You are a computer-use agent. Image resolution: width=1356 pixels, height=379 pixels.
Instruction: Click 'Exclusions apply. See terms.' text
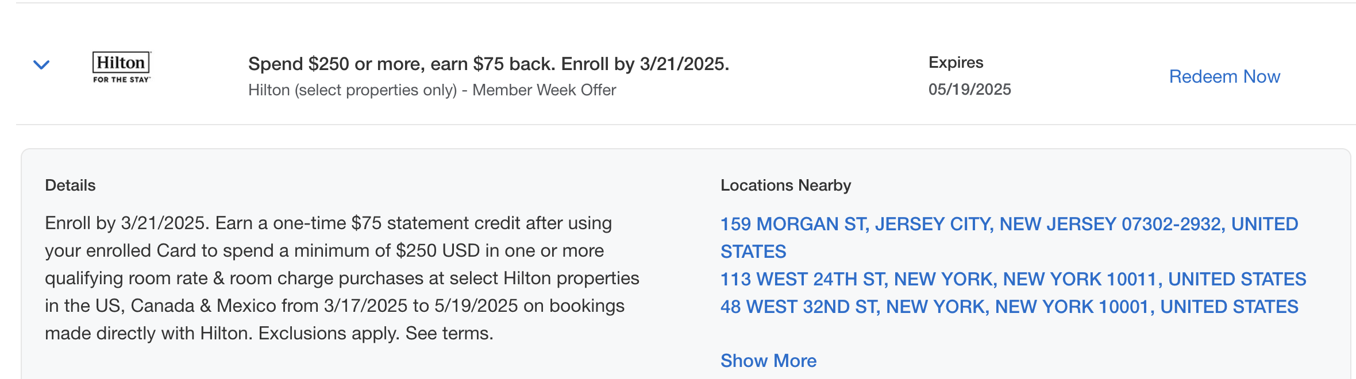tap(376, 333)
